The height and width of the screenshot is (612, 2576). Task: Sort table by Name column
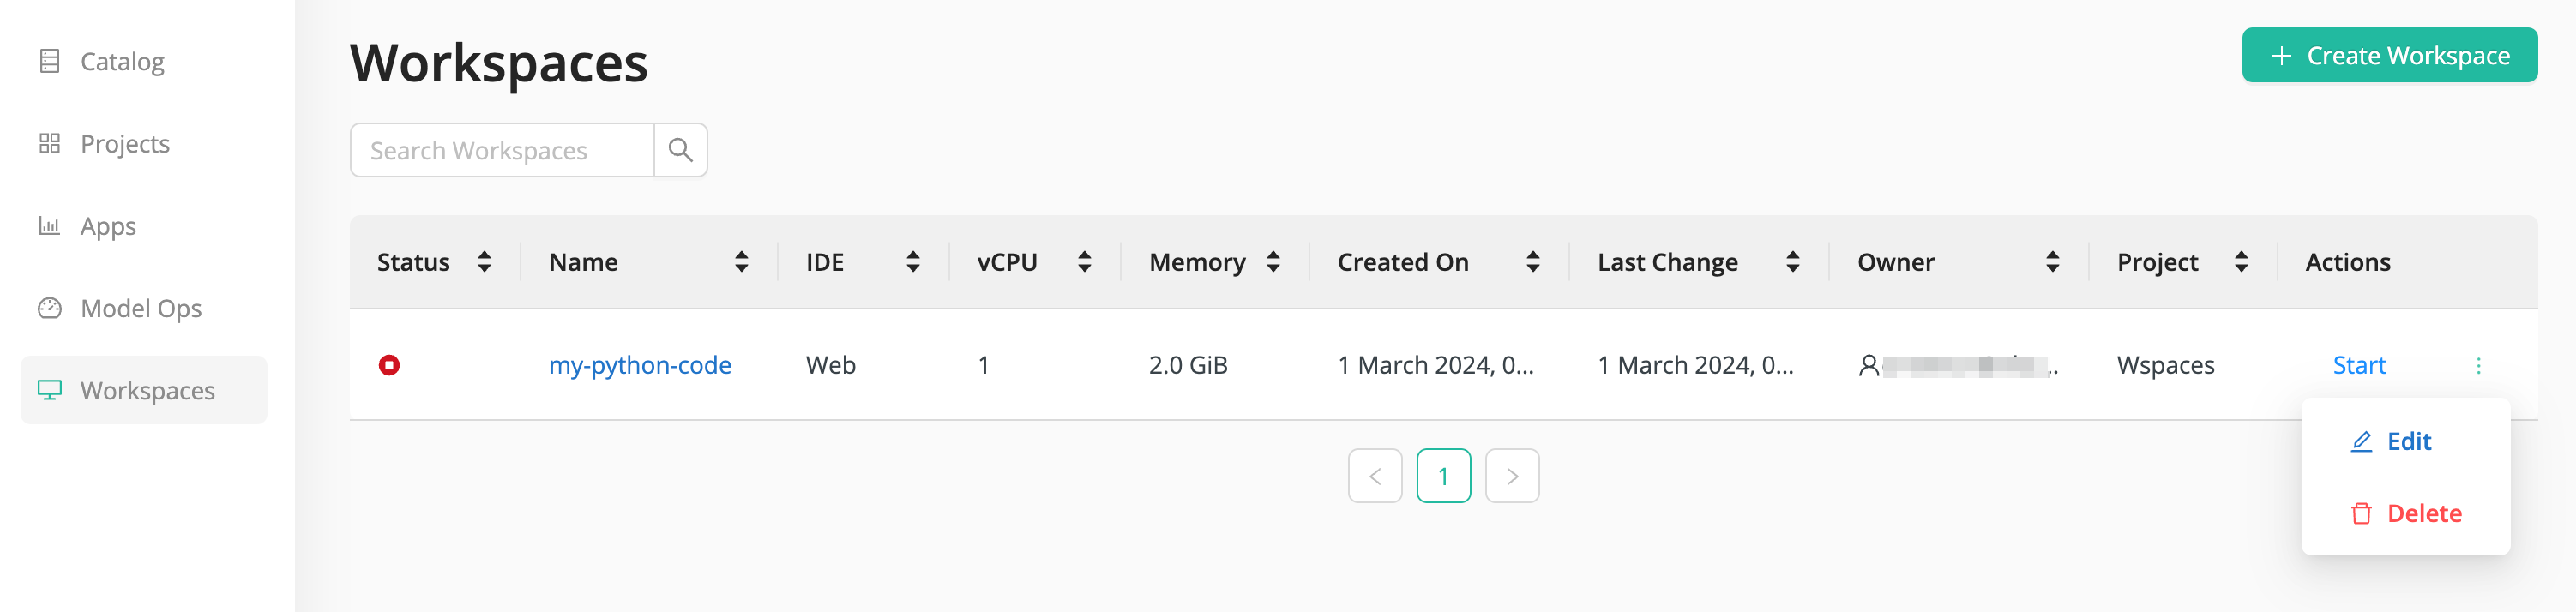(x=741, y=262)
